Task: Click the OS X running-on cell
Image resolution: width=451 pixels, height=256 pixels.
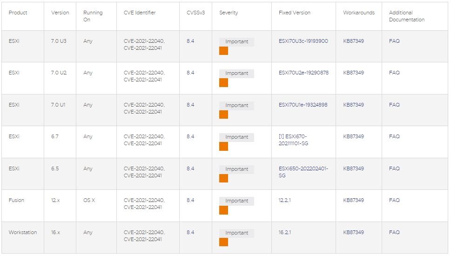Action: [x=89, y=200]
